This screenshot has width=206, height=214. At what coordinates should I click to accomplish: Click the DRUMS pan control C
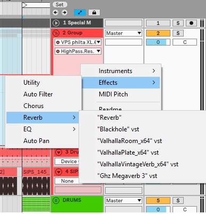(x=185, y=210)
